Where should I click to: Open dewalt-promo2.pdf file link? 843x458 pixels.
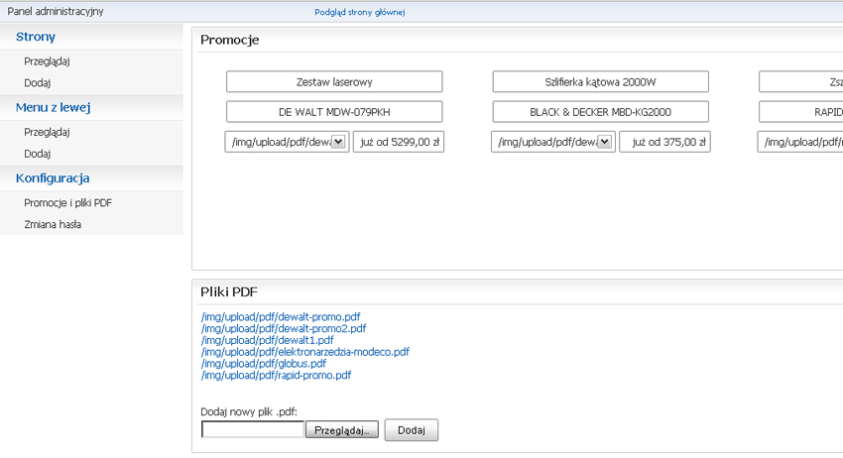[x=284, y=328]
